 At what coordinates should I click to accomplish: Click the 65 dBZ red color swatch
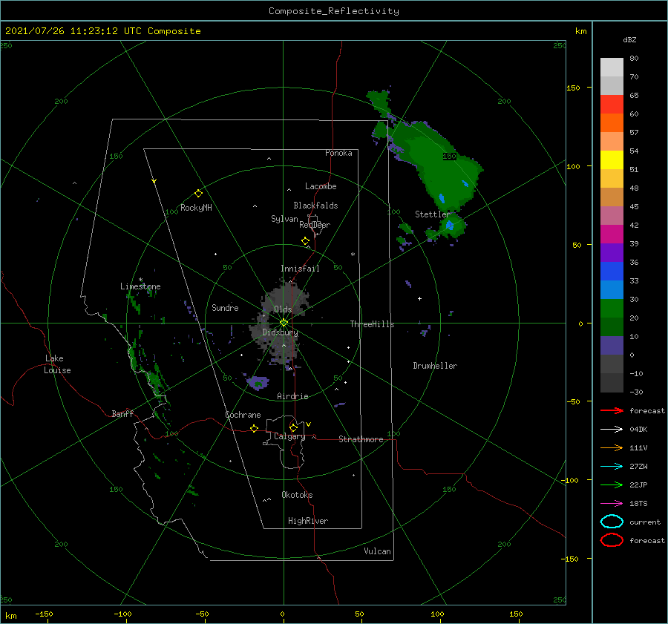coord(612,105)
